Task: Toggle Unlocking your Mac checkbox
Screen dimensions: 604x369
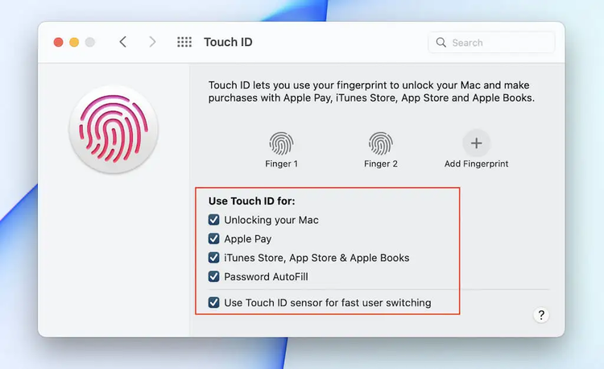Action: tap(213, 220)
